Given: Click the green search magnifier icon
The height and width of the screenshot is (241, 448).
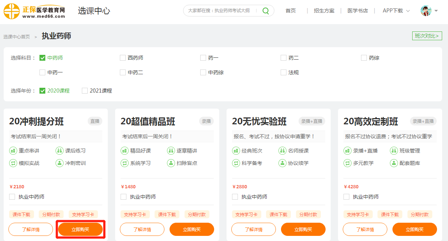Looking at the screenshot, I should (266, 11).
